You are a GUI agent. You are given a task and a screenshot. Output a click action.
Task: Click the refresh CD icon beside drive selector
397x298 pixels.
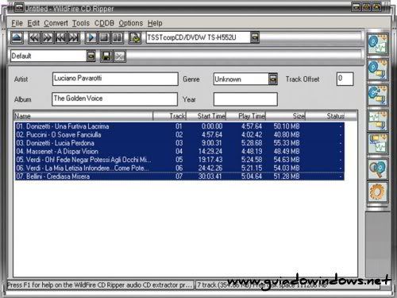click(x=135, y=37)
